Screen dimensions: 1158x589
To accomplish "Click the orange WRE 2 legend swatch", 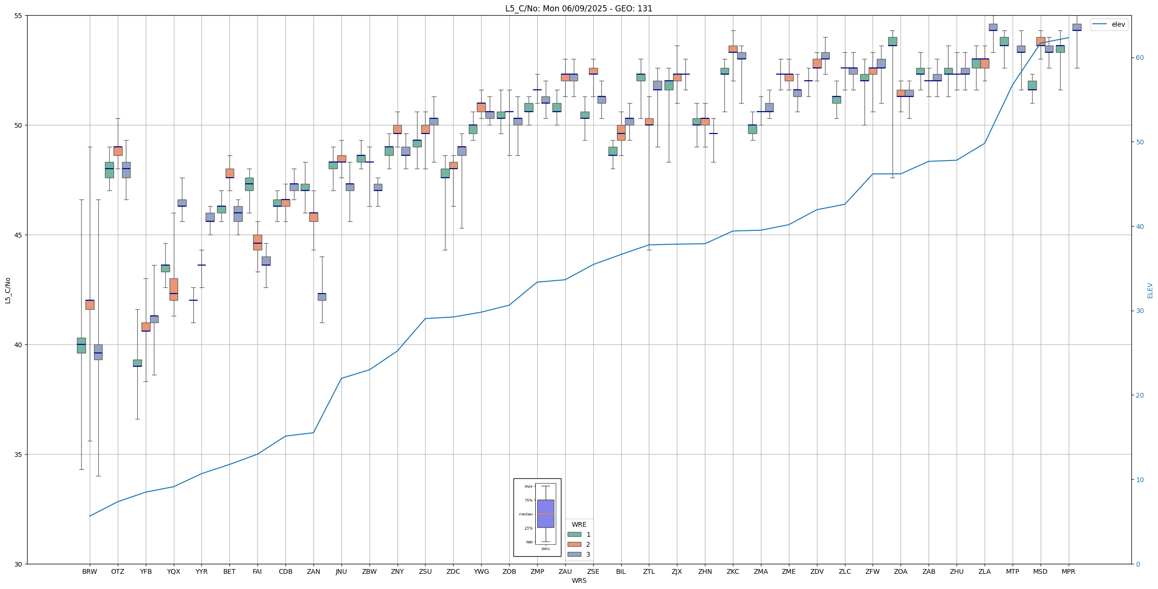I will pos(574,544).
